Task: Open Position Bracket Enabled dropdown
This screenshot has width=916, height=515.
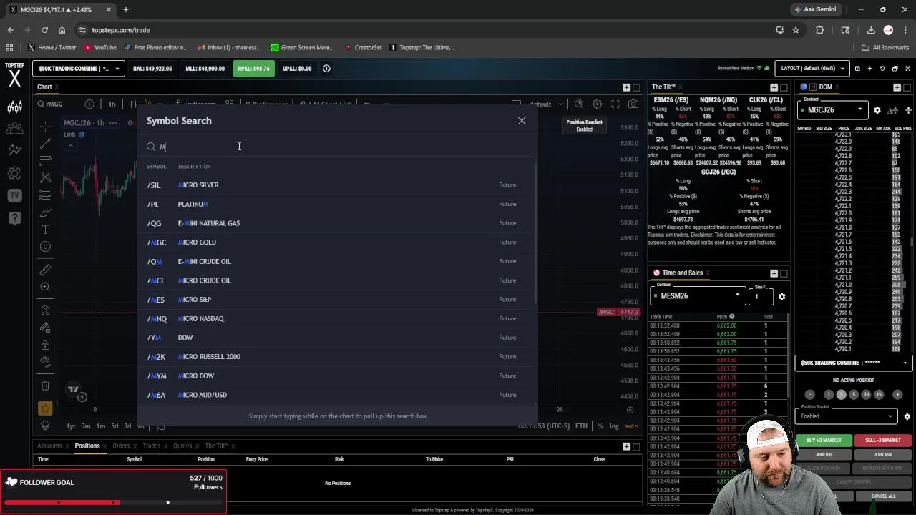Action: [x=846, y=416]
